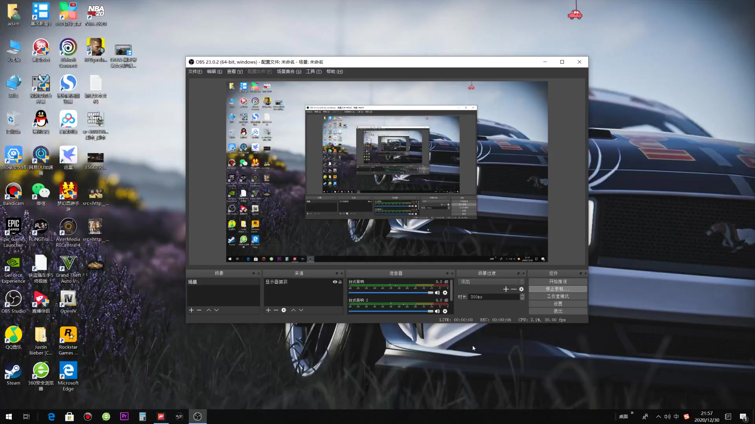
Task: Open settings gear for 台式音响 2 audio
Action: tap(445, 311)
